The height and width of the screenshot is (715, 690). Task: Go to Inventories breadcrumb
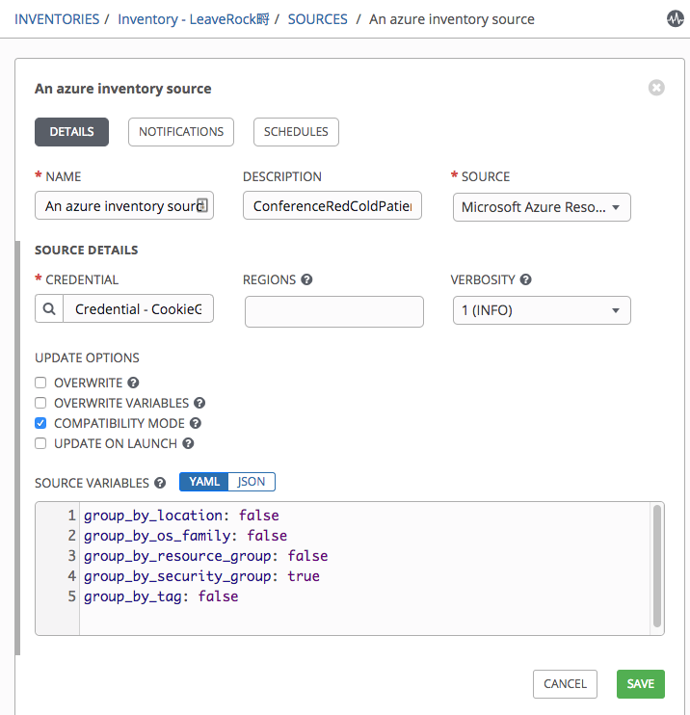click(57, 19)
